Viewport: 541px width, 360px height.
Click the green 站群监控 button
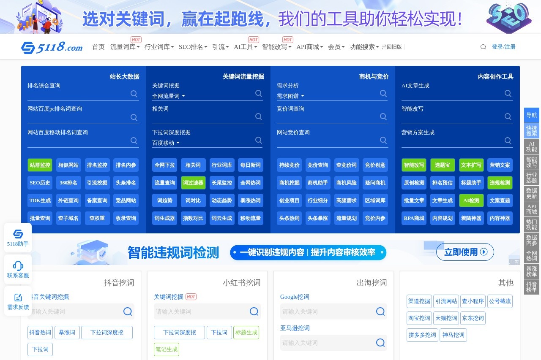click(x=40, y=165)
